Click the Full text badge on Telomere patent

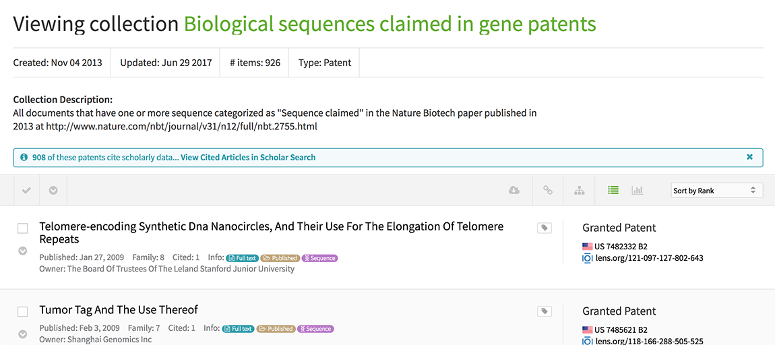242,258
